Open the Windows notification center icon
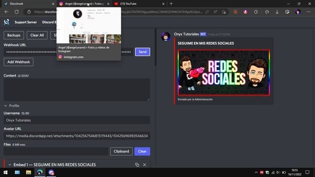 tap(307, 173)
